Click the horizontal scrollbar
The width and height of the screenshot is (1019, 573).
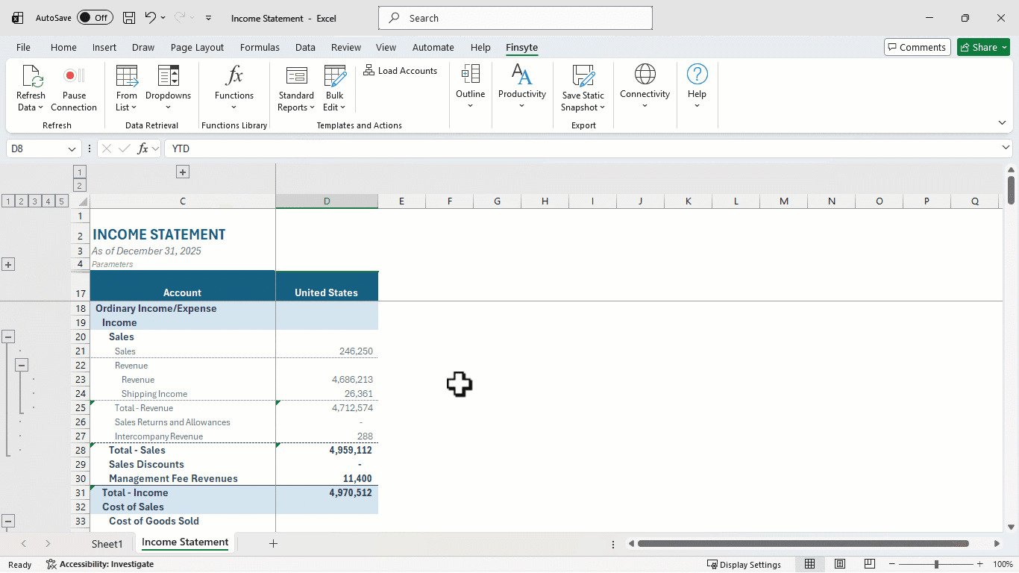803,544
